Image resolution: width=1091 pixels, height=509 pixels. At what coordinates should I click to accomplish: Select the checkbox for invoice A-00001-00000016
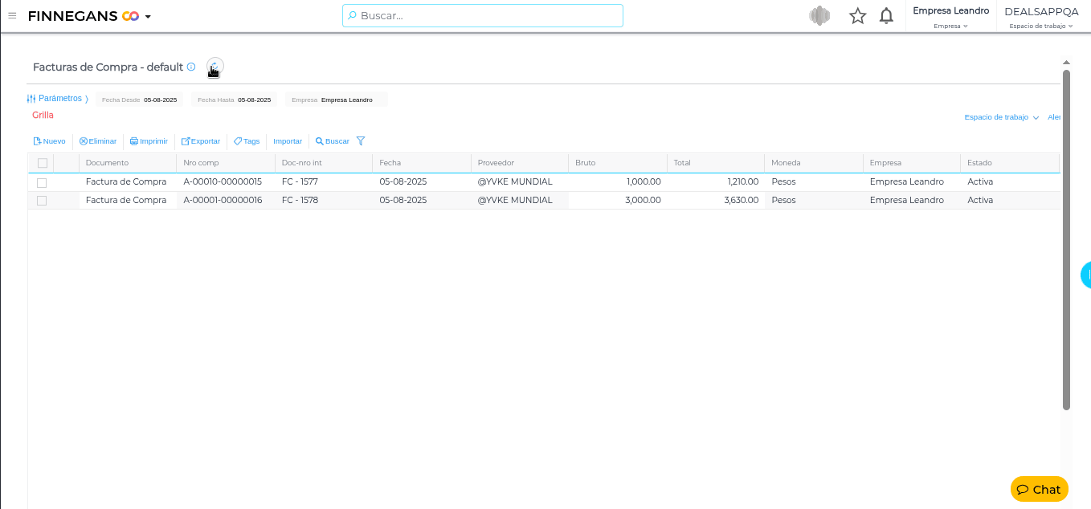(x=42, y=201)
